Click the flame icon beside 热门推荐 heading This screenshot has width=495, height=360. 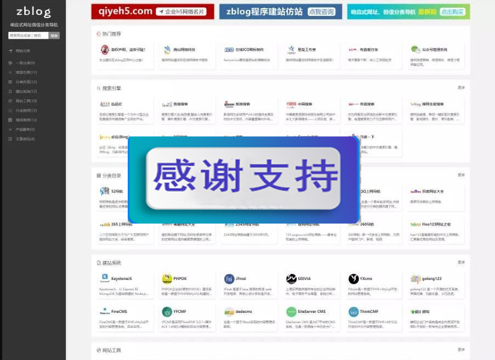click(99, 34)
